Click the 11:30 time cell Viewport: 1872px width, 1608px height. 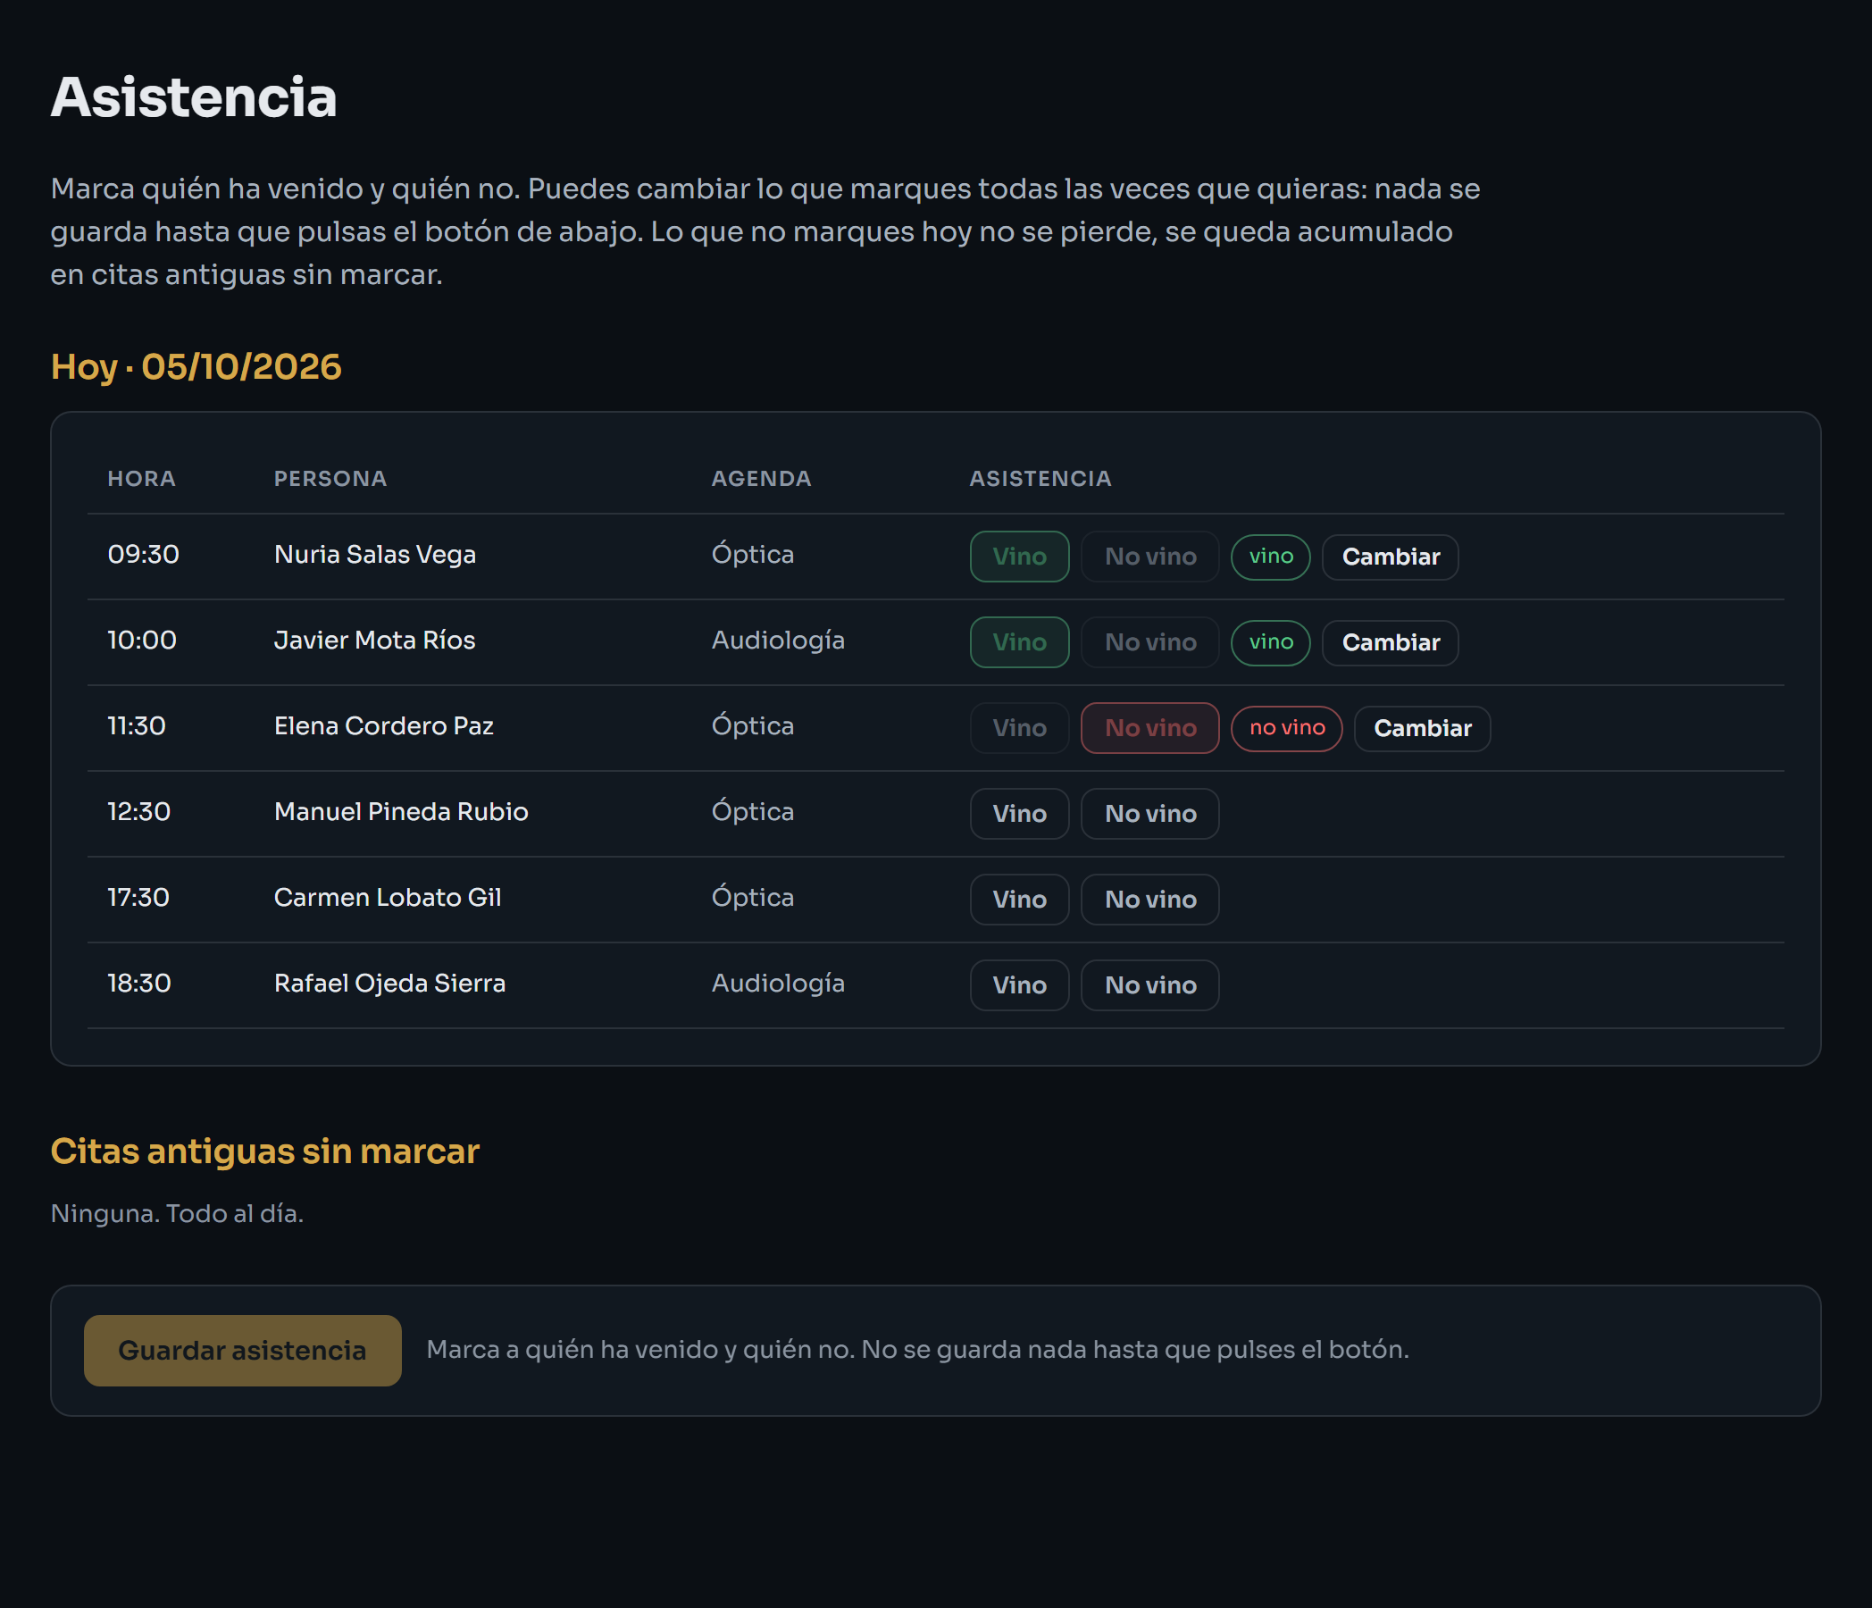point(137,725)
